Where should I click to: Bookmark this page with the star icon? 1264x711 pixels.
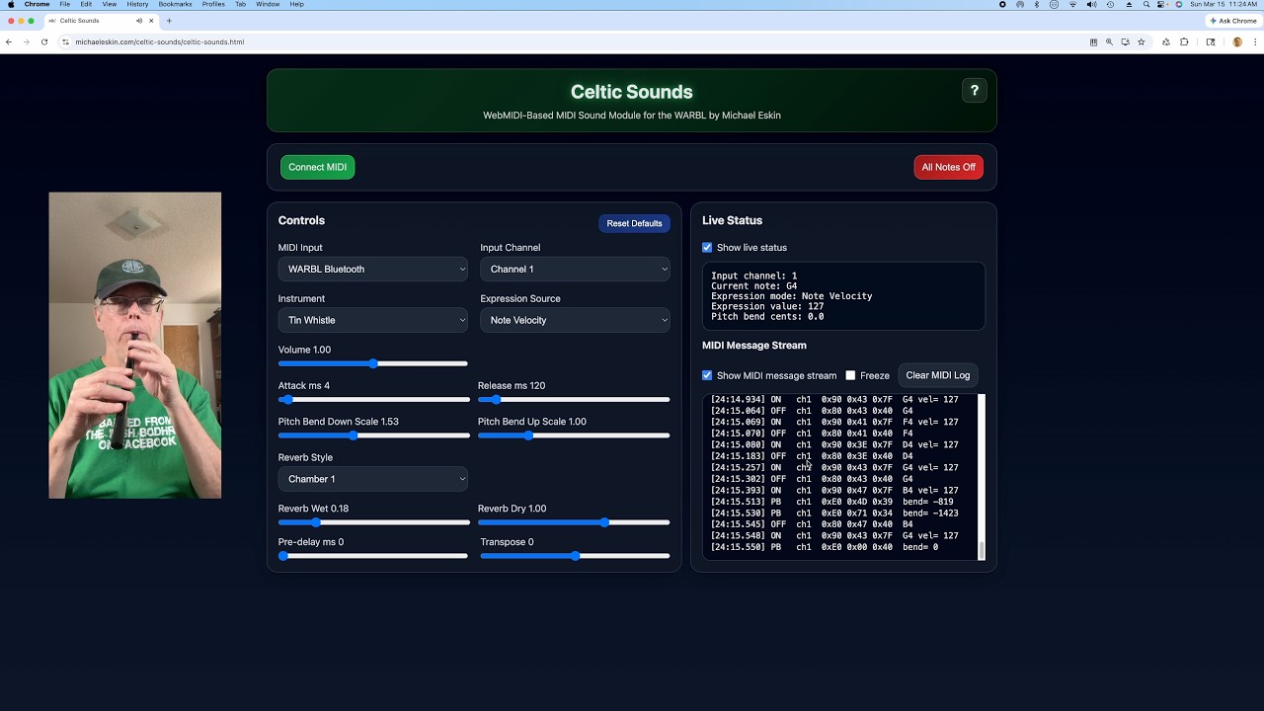[1142, 42]
